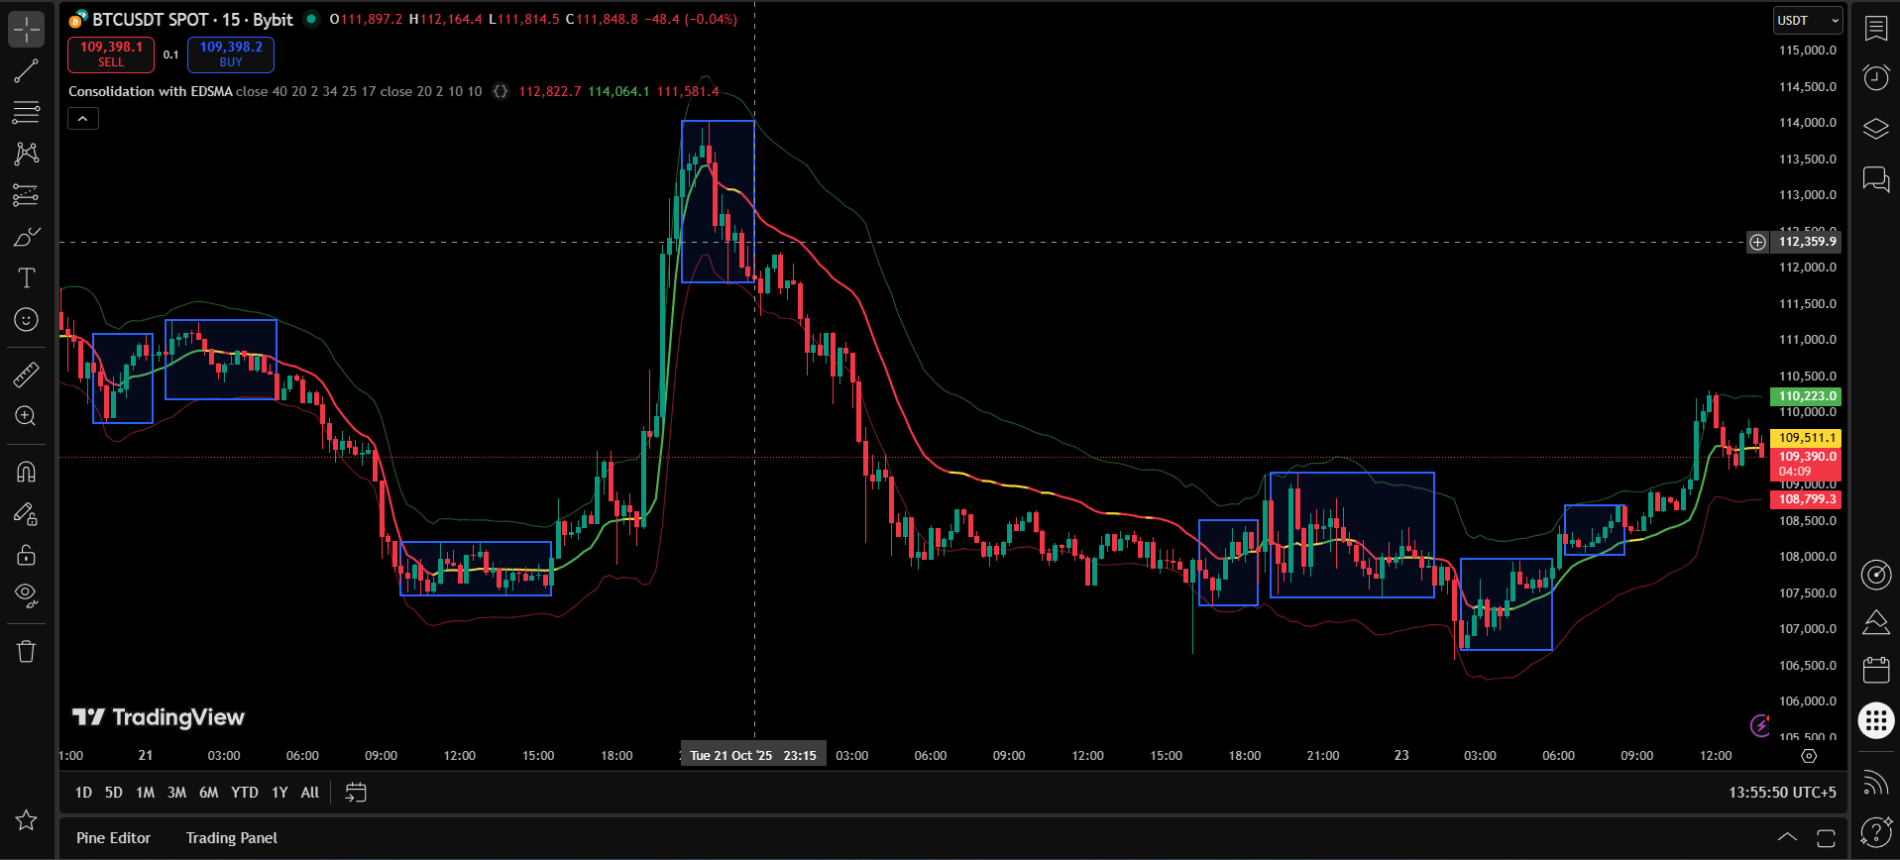Choose the text annotation tool
This screenshot has width=1900, height=860.
pos(26,278)
